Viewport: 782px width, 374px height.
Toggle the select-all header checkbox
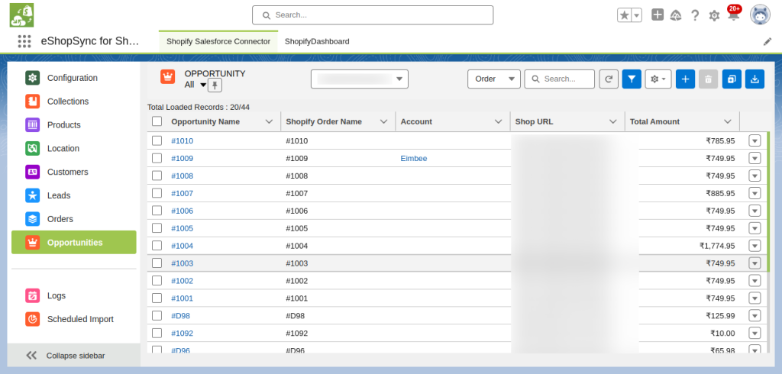click(157, 121)
